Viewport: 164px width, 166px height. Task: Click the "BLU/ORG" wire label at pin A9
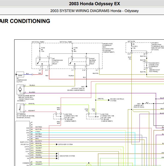tap(39, 141)
